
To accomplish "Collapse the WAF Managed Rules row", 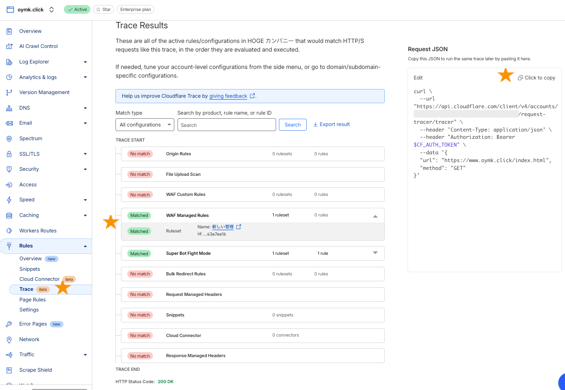I will tap(375, 216).
